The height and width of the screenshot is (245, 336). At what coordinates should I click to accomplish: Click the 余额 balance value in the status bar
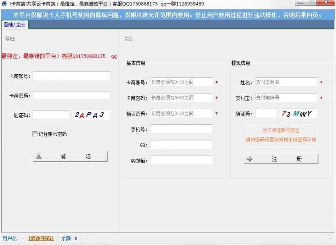(x=76, y=238)
